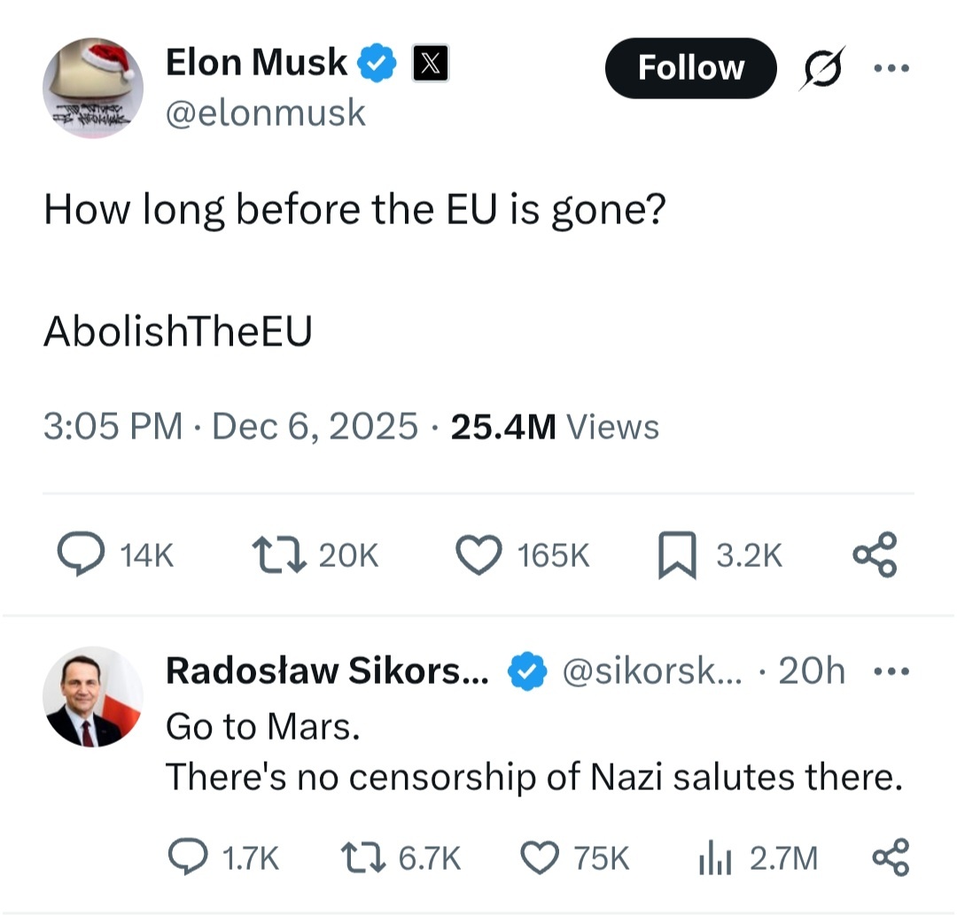Like the post with 165K likes
Image resolution: width=957 pixels, height=915 pixels.
478,555
